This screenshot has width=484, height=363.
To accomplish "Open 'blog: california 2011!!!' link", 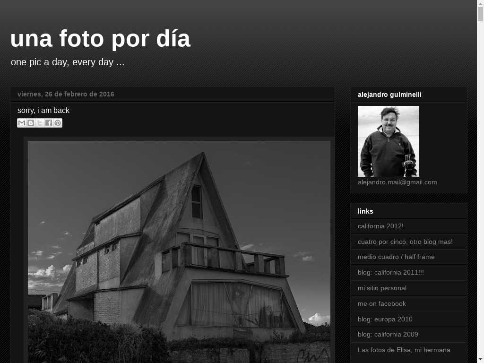I will pos(391,272).
